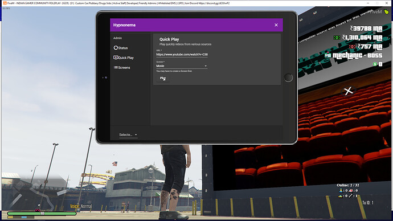Click the Quick Play video icon
Screen dimensions: 393x221
[116, 58]
